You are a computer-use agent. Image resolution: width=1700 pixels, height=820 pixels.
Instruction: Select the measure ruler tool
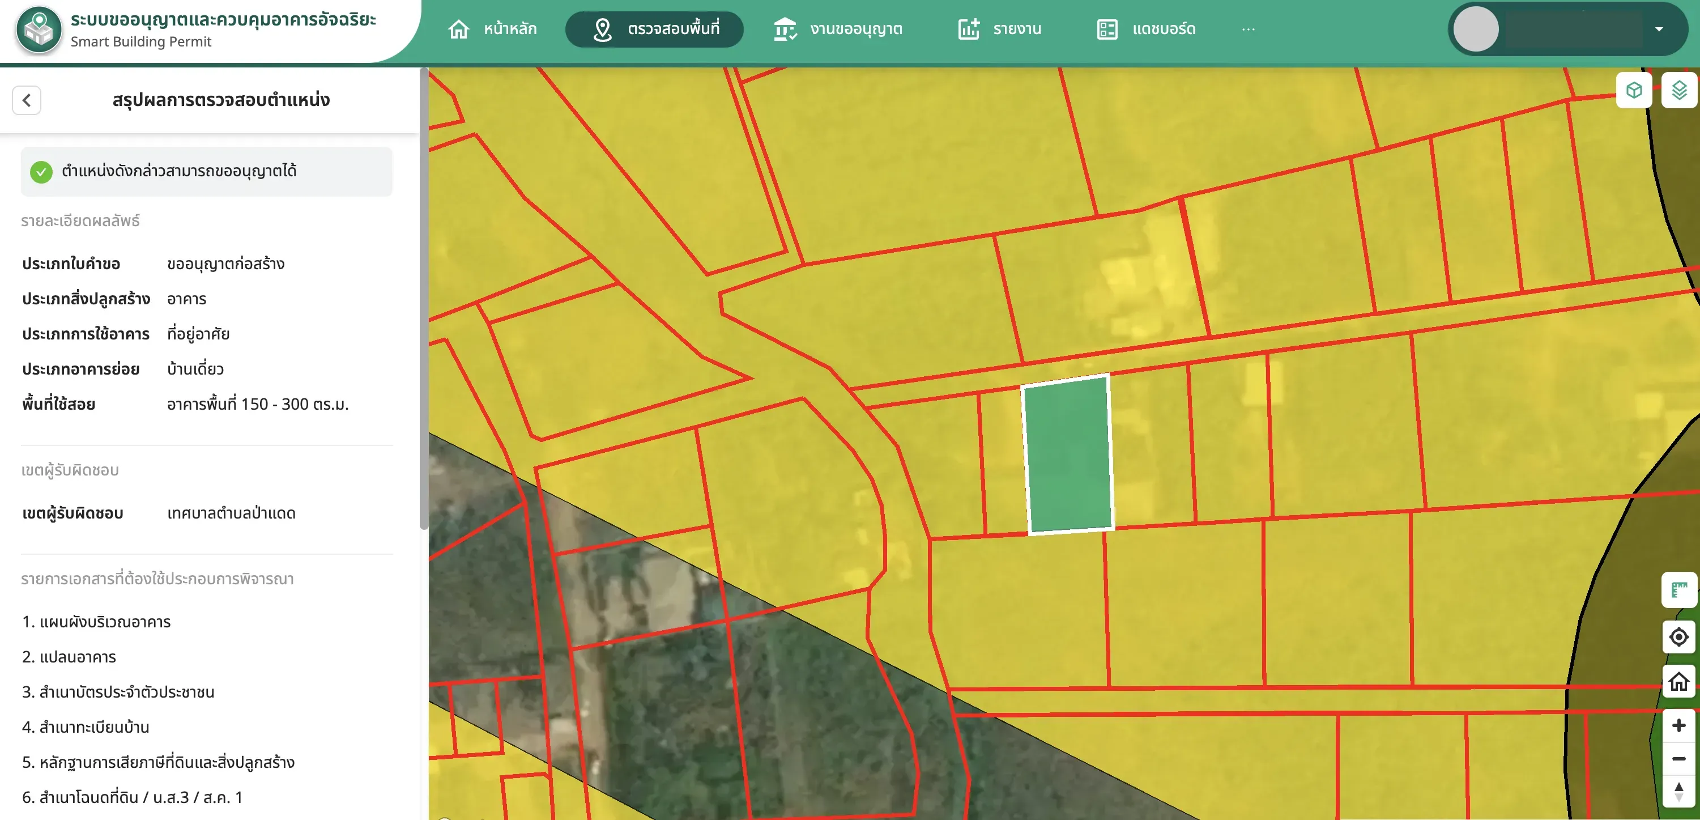click(x=1679, y=589)
